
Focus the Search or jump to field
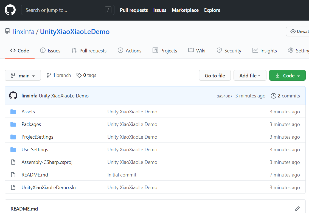tap(68, 10)
